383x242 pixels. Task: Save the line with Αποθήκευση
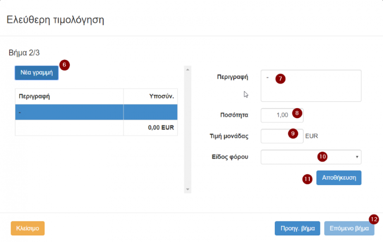[338, 177]
